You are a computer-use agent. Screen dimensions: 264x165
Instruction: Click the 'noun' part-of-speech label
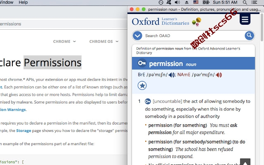(191, 64)
